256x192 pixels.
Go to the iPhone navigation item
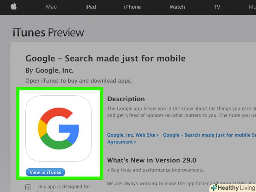point(132,7)
